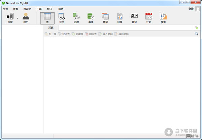Viewport: 202px width, 140px height.
Task: Open the Help (帮助) menu
Action: (x=61, y=9)
